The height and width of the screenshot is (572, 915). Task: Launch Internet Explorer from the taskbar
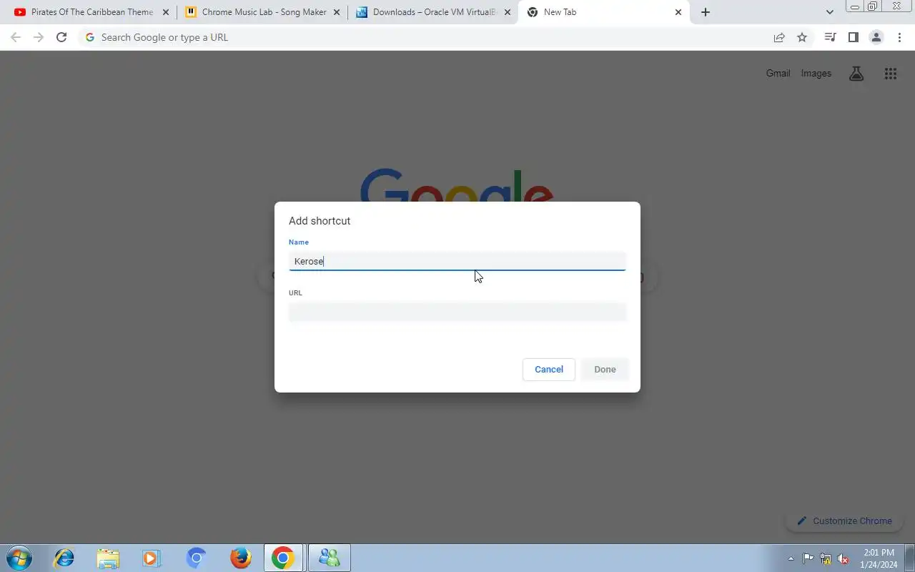(64, 558)
